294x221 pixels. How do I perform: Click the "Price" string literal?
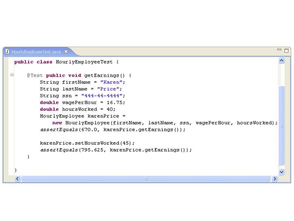108,89
